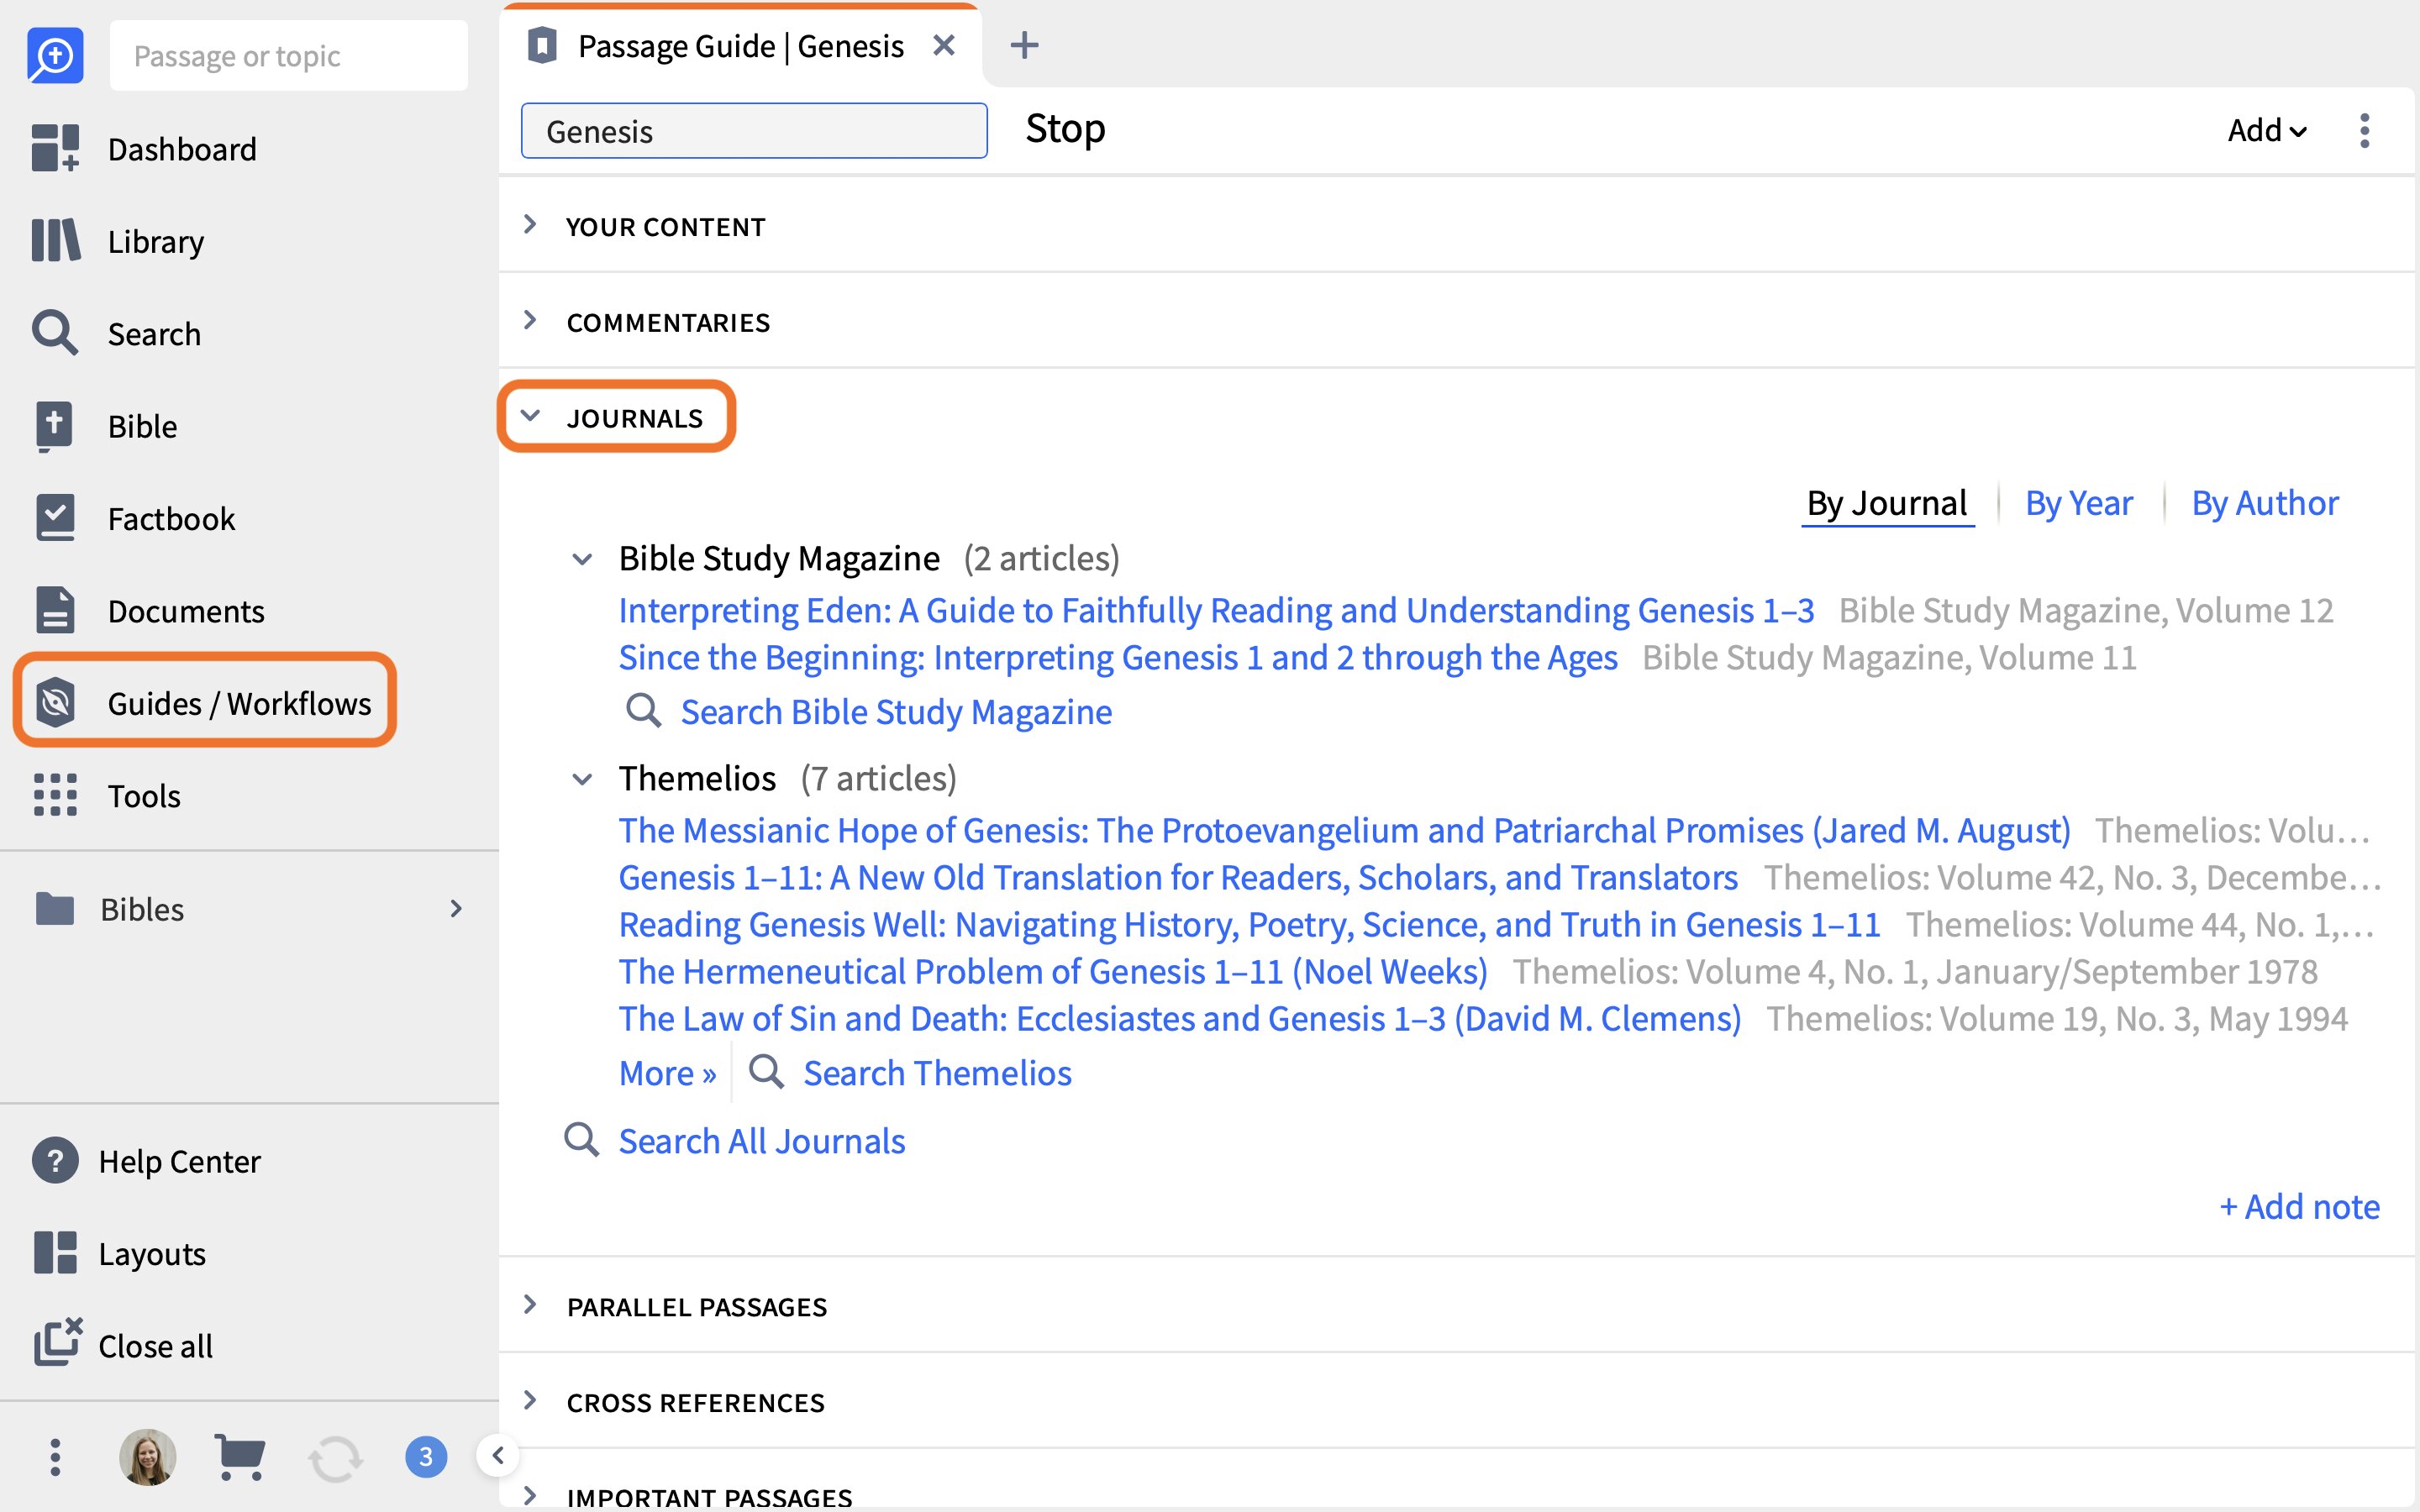Open The Law of Sin and Death article
This screenshot has height=1512, width=2420.
1180,1018
